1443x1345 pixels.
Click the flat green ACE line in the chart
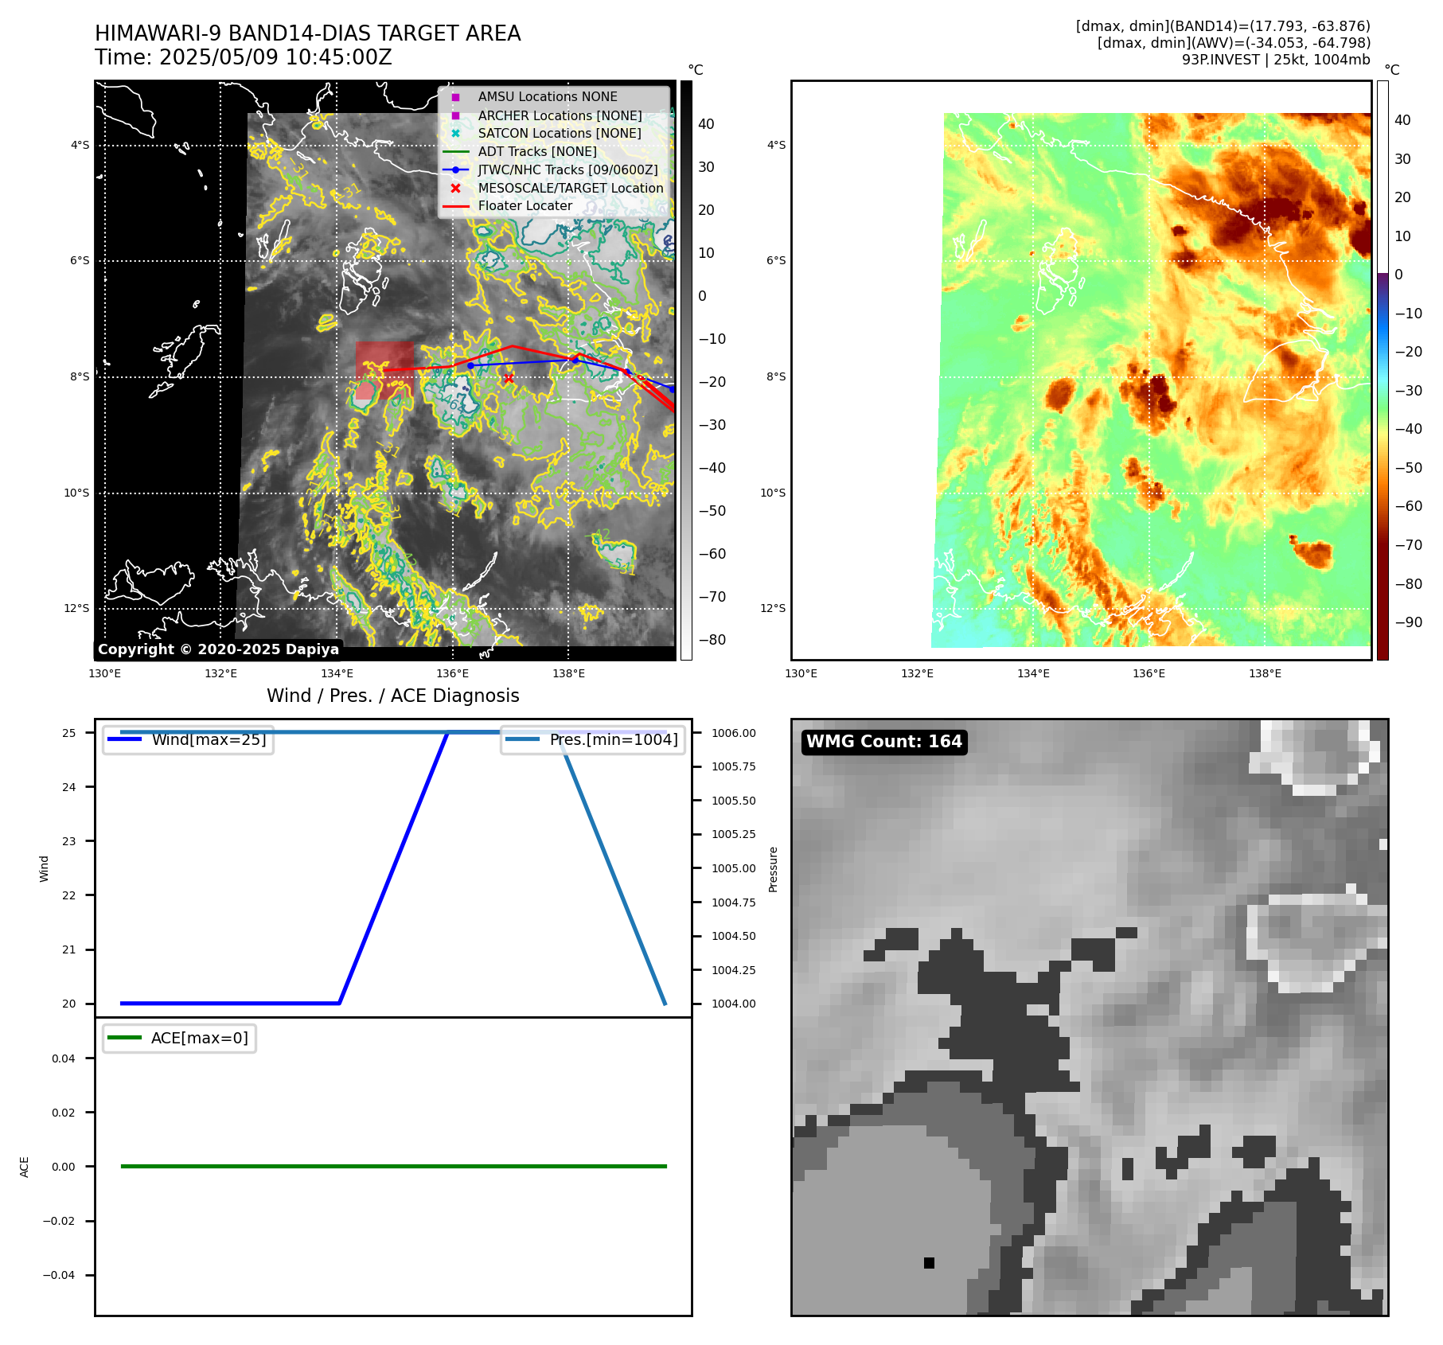[393, 1166]
